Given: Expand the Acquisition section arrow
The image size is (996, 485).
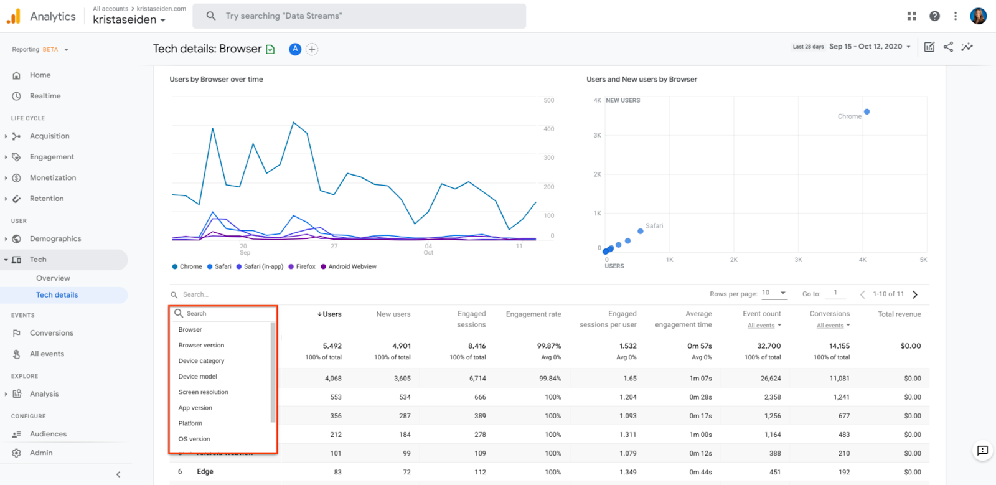Looking at the screenshot, I should click(x=6, y=136).
